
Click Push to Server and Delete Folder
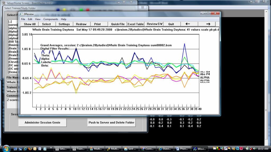click(111, 122)
